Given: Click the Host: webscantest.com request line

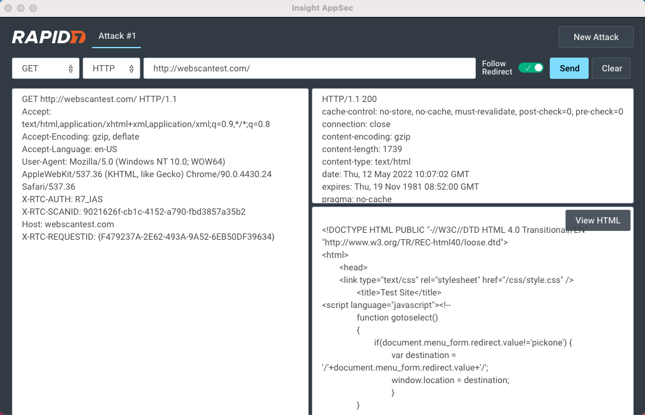Looking at the screenshot, I should [x=68, y=224].
